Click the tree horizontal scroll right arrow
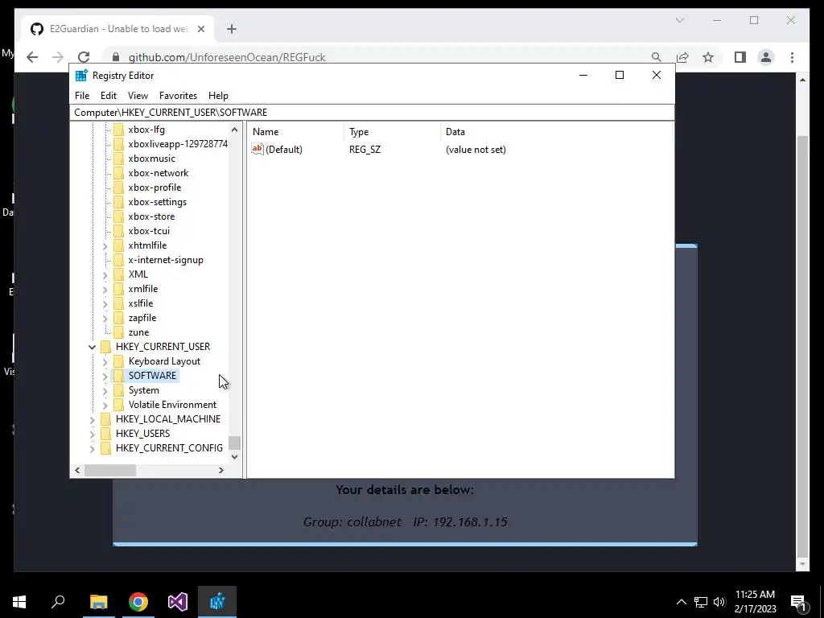 (220, 470)
